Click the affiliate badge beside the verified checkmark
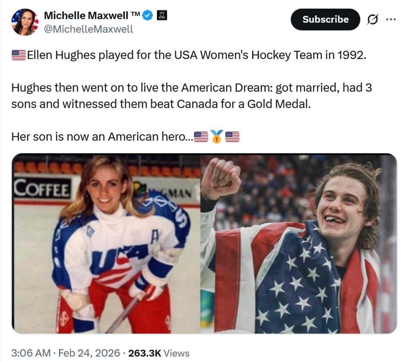 click(162, 16)
